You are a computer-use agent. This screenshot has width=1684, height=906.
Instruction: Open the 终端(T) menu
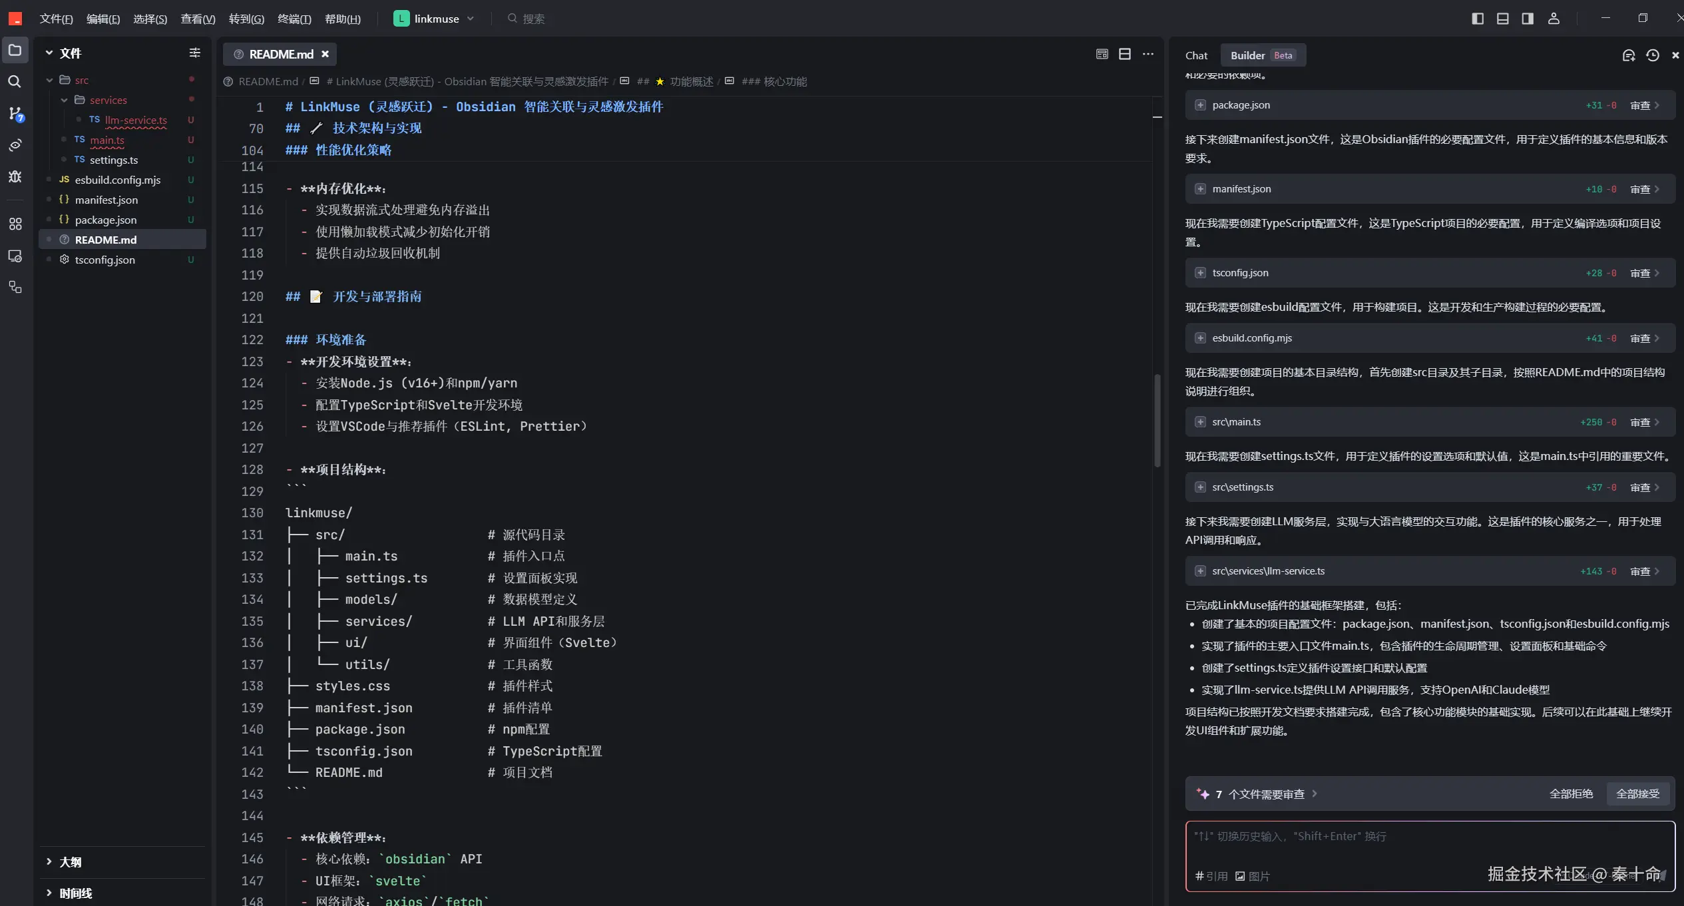pos(294,19)
